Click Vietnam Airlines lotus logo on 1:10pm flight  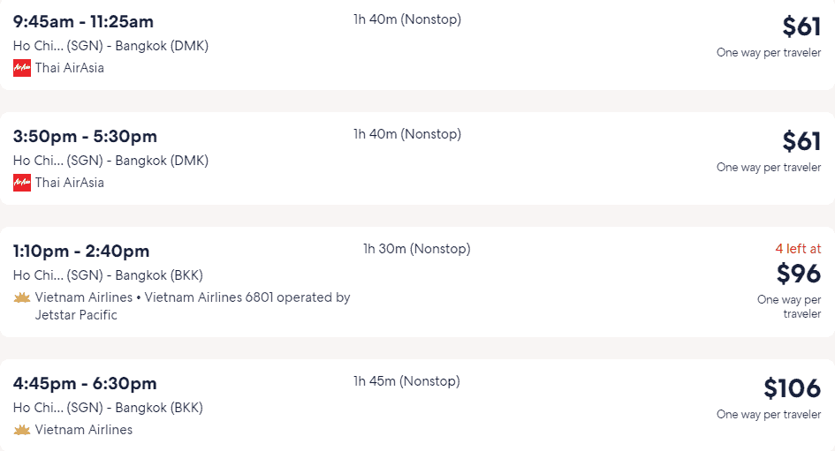click(x=22, y=297)
